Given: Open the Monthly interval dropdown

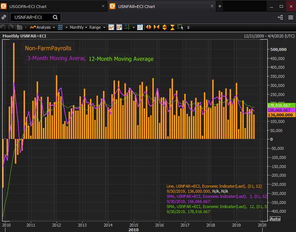Looking at the screenshot, I should tap(76, 27).
